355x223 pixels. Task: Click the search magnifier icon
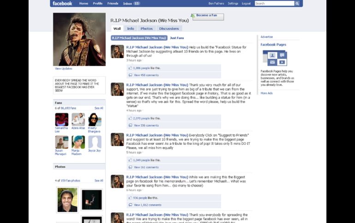click(297, 4)
